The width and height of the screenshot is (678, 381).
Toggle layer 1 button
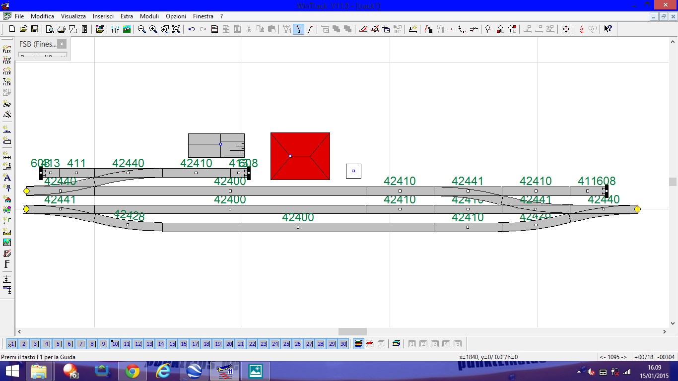(12, 344)
